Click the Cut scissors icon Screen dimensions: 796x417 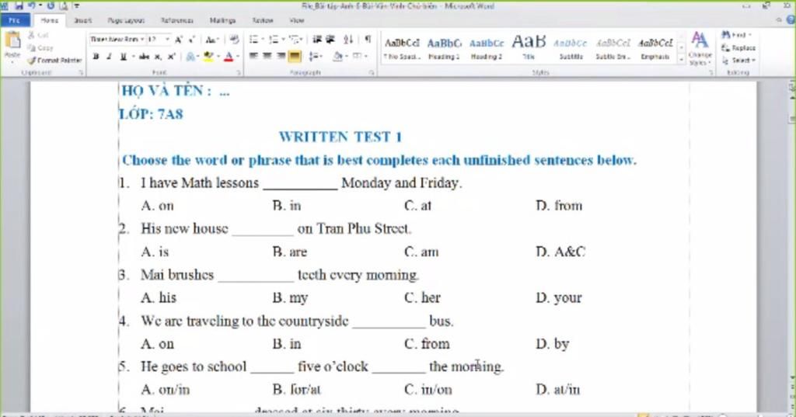pyautogui.click(x=31, y=35)
